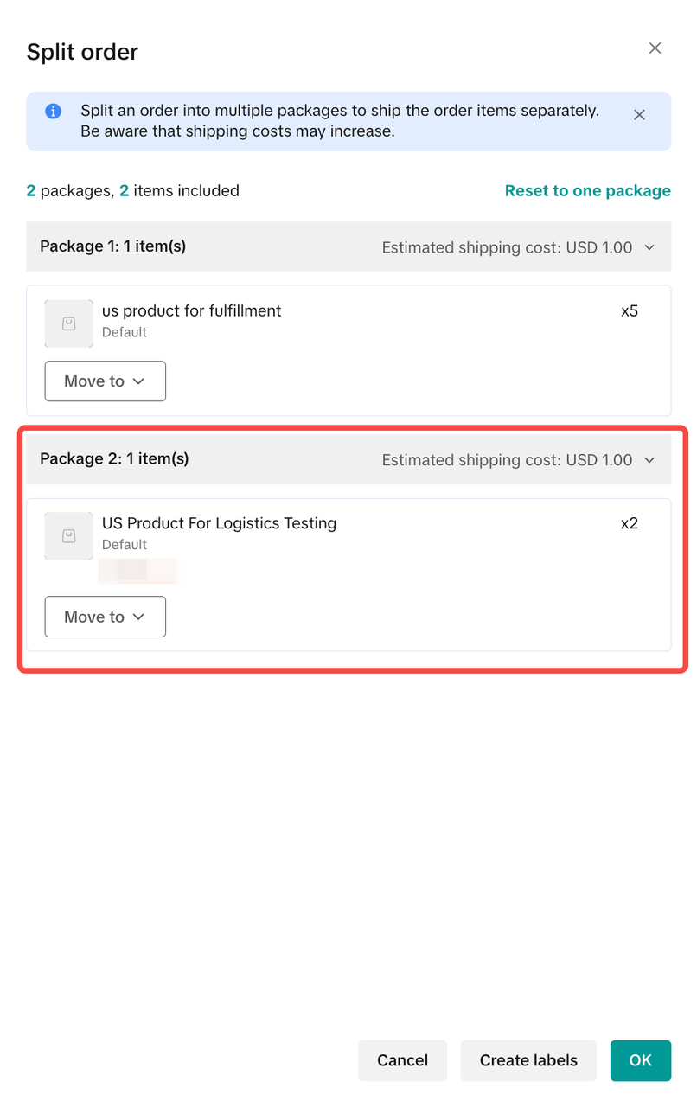Dismiss the split order info banner

639,115
